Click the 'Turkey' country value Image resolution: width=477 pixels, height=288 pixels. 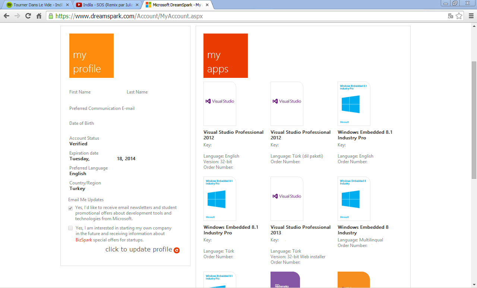click(77, 189)
